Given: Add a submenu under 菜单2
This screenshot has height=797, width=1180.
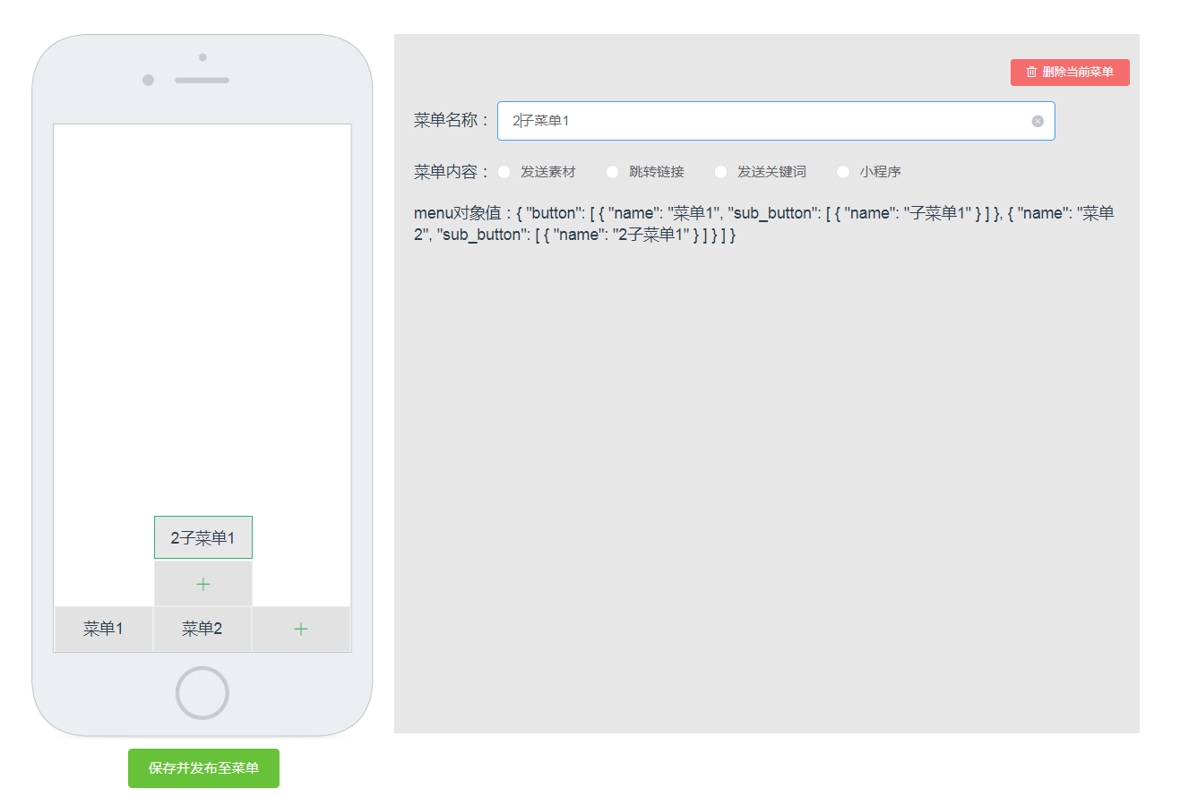Looking at the screenshot, I should point(203,584).
